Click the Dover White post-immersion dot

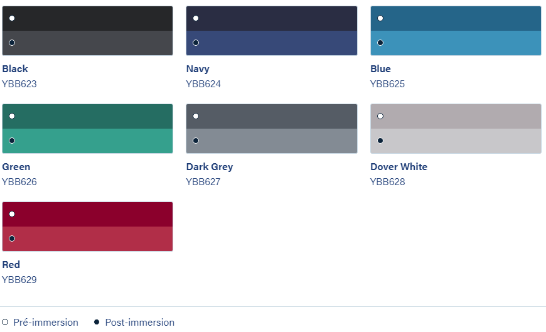click(380, 141)
